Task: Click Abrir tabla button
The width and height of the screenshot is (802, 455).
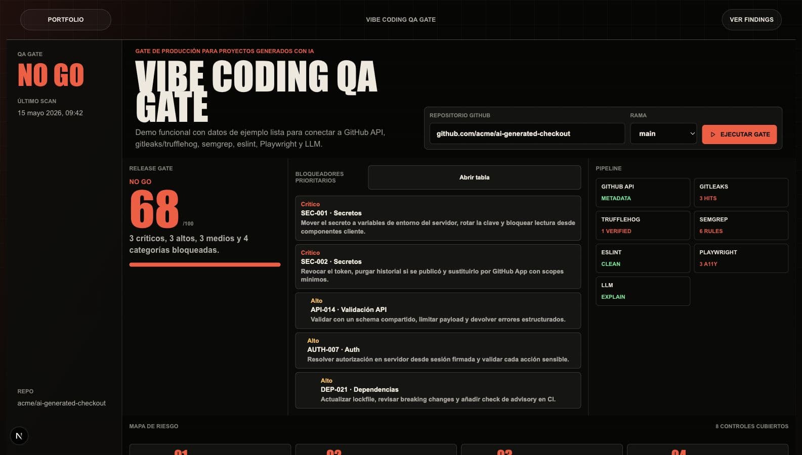Action: click(x=474, y=177)
